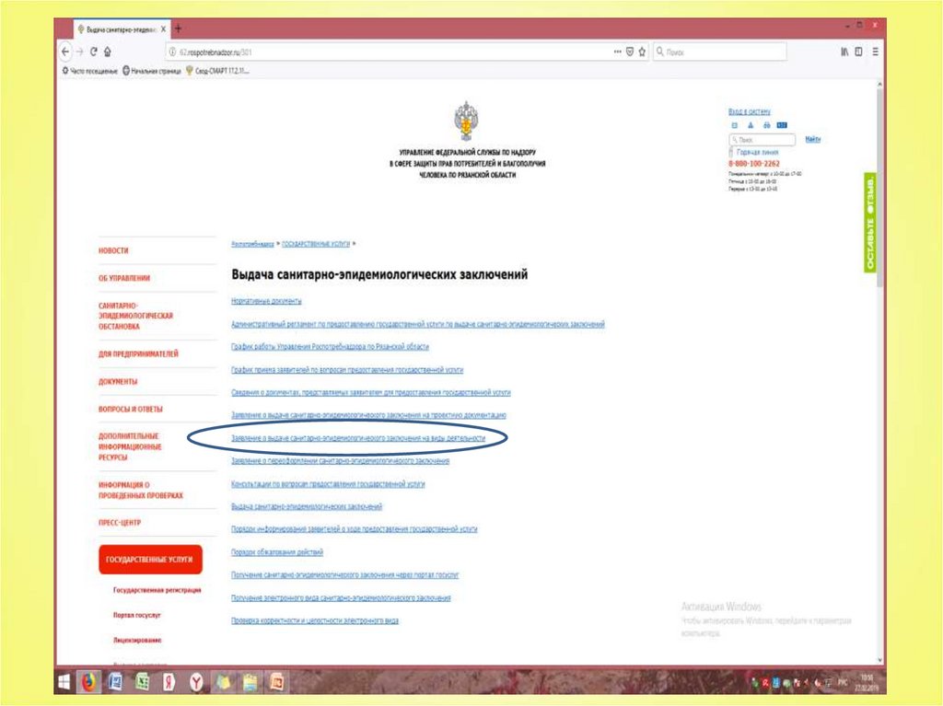The width and height of the screenshot is (943, 706).
Task: Open the circled заявление на виды деятельности link
Action: pos(358,439)
